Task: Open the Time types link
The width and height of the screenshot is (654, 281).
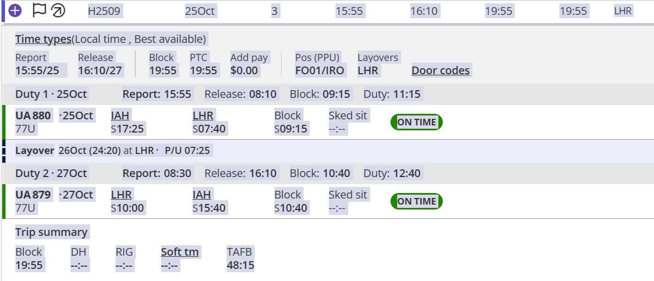Action: coord(43,39)
